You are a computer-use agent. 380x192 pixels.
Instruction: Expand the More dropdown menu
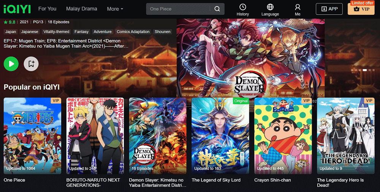[x=115, y=9]
